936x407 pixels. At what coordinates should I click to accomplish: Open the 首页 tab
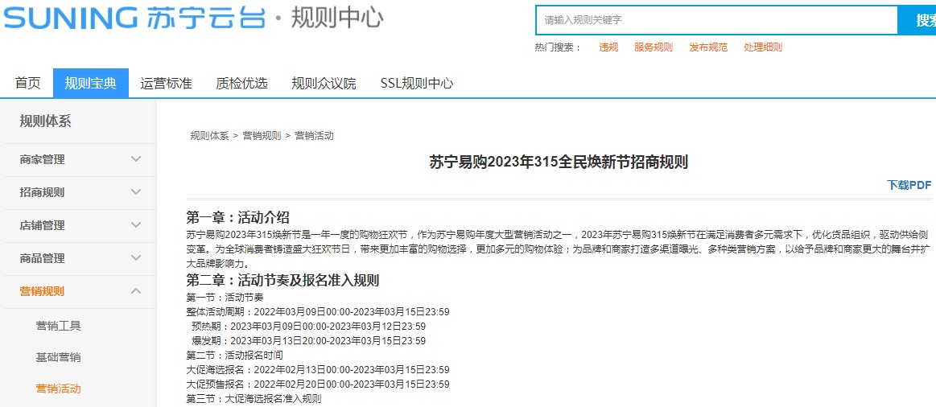tap(27, 83)
